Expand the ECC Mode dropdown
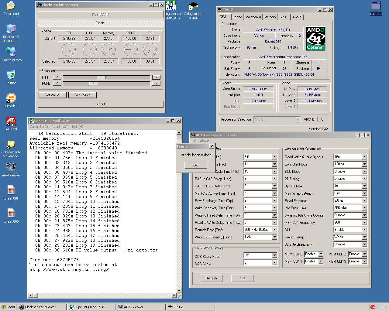This screenshot has width=389, height=311. [364, 171]
